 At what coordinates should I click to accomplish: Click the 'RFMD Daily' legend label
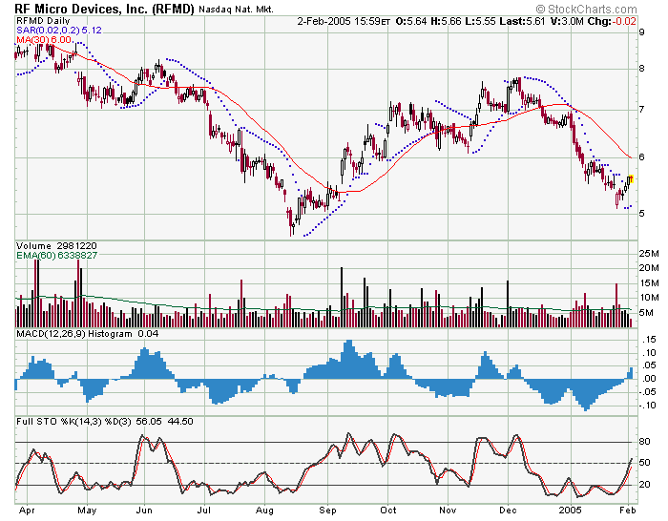click(x=43, y=21)
